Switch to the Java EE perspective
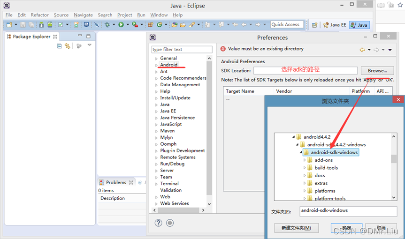 pyautogui.click(x=335, y=25)
